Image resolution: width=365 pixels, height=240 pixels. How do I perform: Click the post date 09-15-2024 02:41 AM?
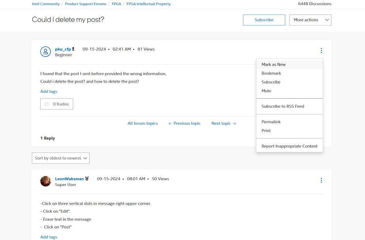[107, 49]
